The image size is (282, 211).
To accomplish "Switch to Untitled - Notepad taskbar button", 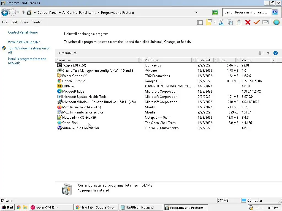I will click(141, 208).
